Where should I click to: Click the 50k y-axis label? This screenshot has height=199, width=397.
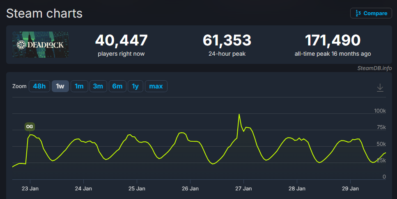381,144
